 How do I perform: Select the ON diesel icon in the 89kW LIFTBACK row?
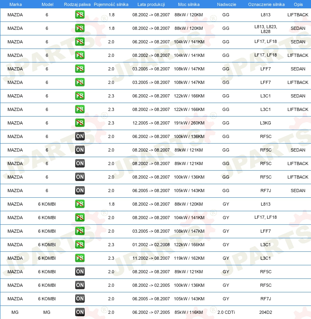[80, 163]
